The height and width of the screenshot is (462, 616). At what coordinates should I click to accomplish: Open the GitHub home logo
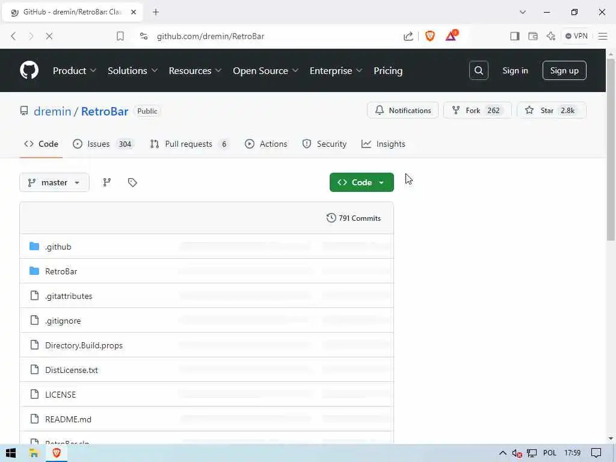coord(29,70)
